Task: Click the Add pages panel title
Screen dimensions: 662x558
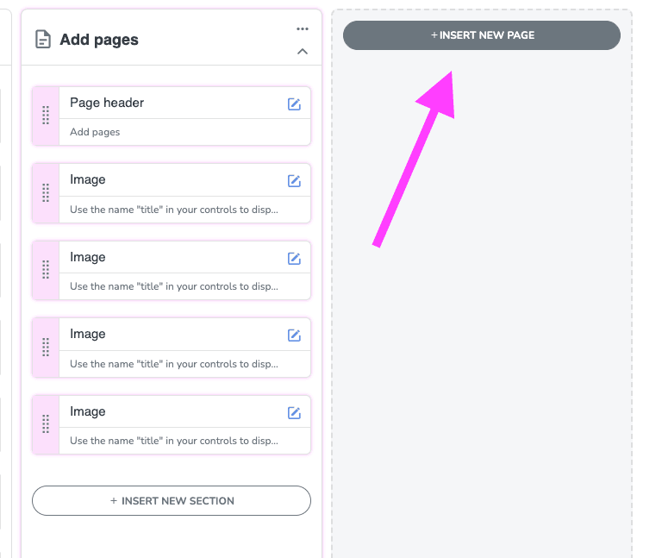Action: (x=99, y=40)
